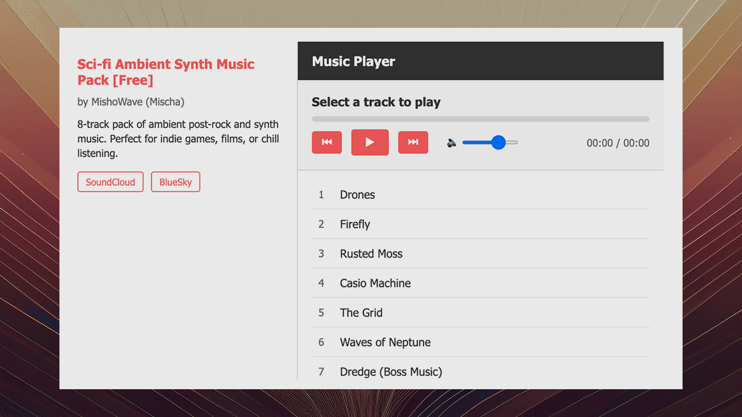Skip to the next track

(x=413, y=143)
